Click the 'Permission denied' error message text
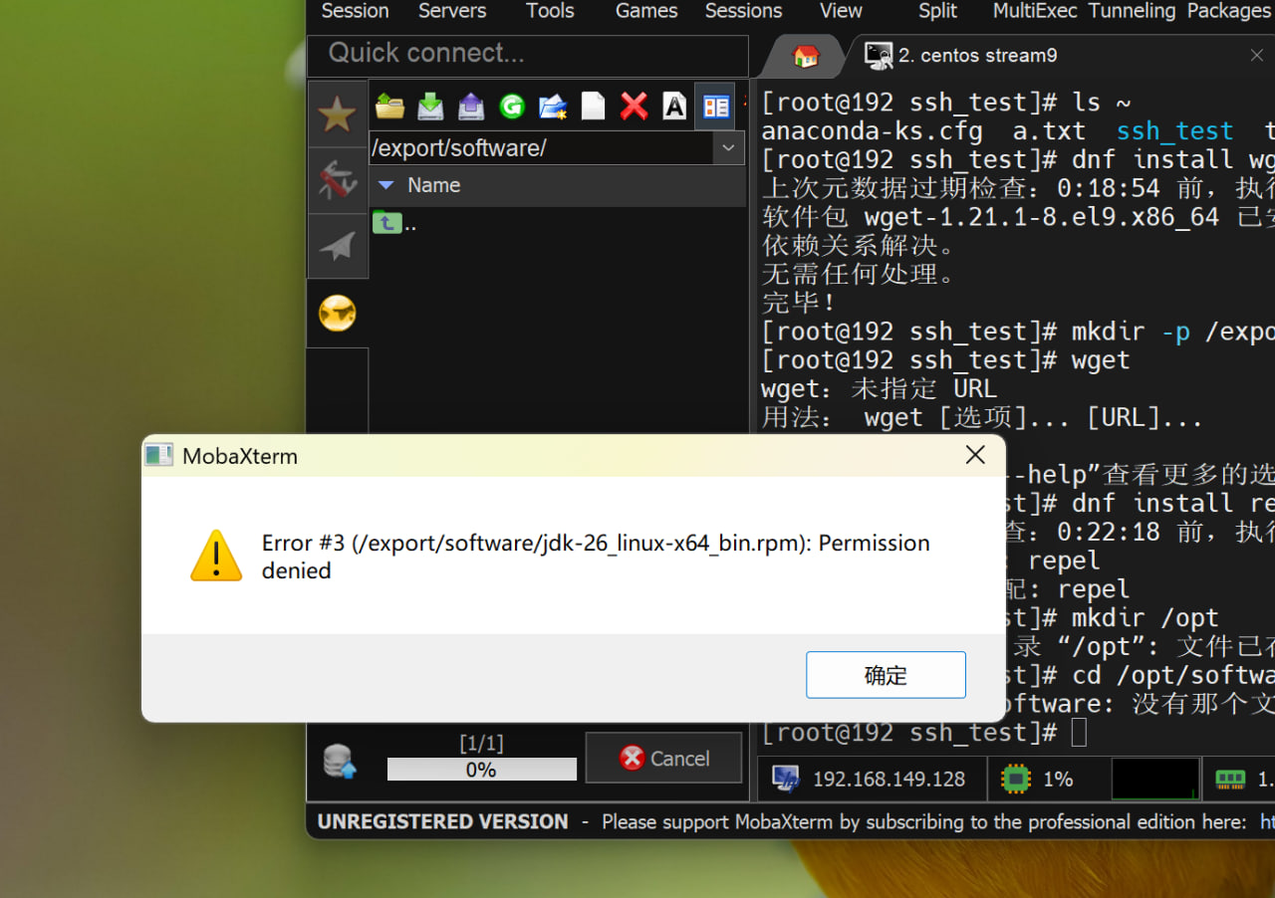Image resolution: width=1275 pixels, height=898 pixels. [597, 557]
